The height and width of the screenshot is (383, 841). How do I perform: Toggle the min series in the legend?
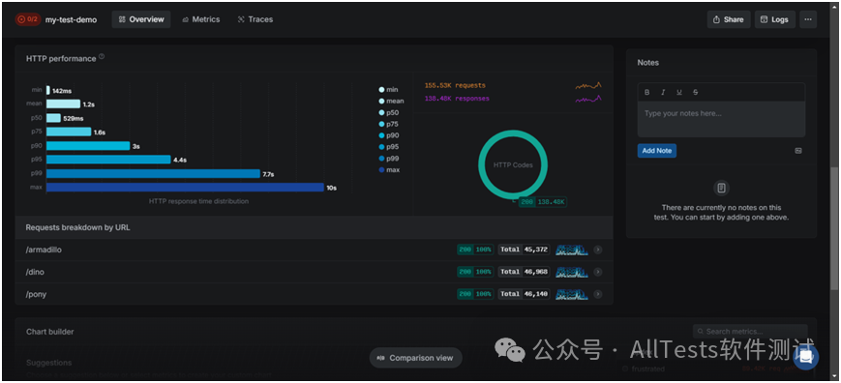(x=388, y=89)
